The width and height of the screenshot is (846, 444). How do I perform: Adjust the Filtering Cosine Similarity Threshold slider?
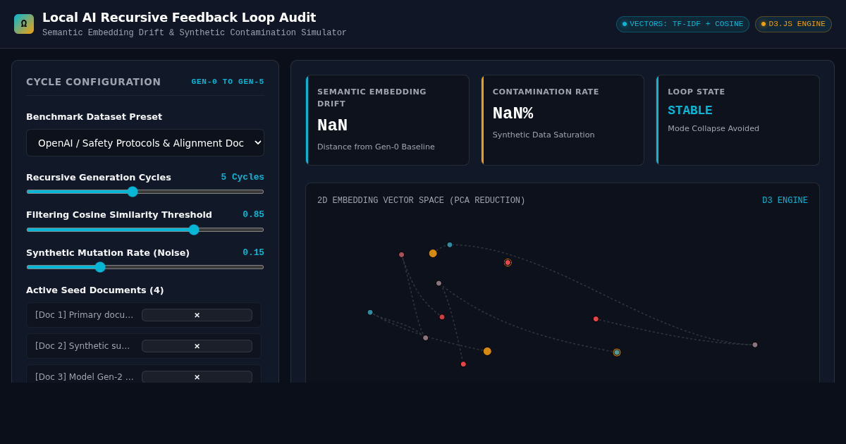tap(145, 230)
